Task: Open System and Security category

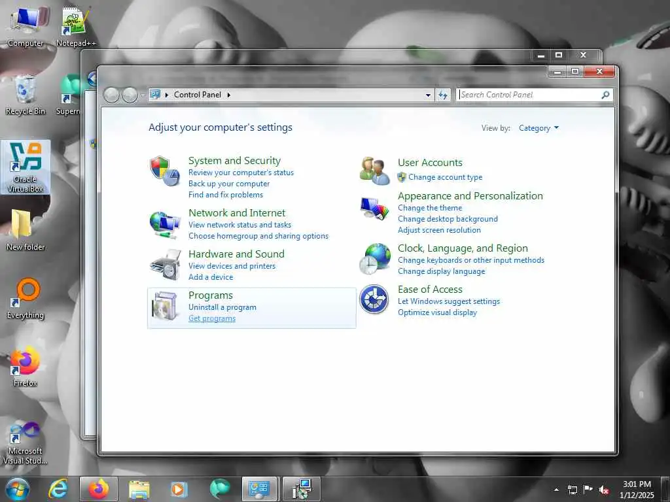Action: pyautogui.click(x=235, y=161)
